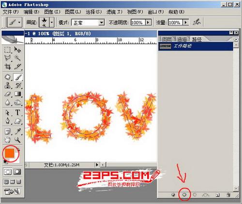The height and width of the screenshot is (204, 242).
Task: Switch to the 图层 layers tab
Action: click(167, 39)
